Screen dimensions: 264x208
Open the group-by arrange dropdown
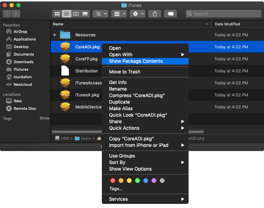point(100,14)
